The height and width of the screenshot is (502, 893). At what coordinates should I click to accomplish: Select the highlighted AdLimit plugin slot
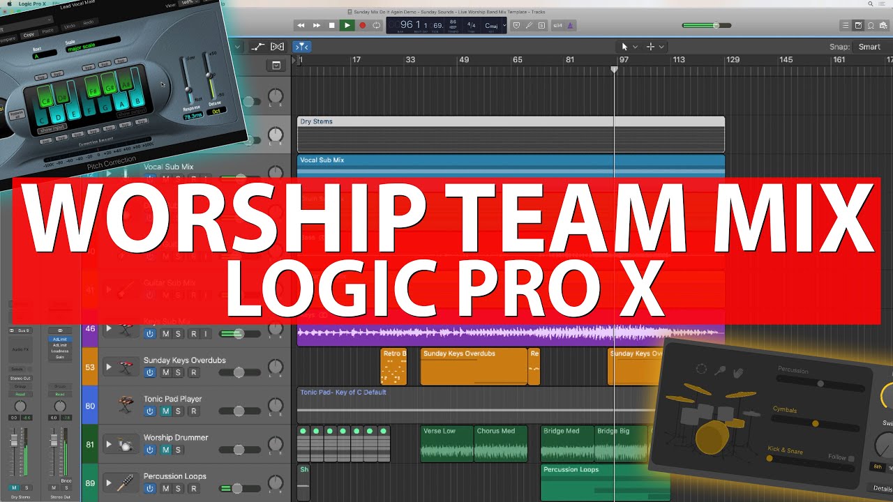pyautogui.click(x=60, y=339)
